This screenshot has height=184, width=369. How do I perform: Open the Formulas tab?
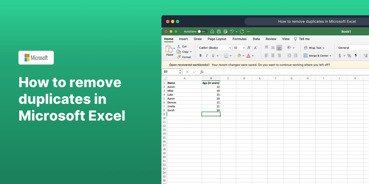coord(240,39)
